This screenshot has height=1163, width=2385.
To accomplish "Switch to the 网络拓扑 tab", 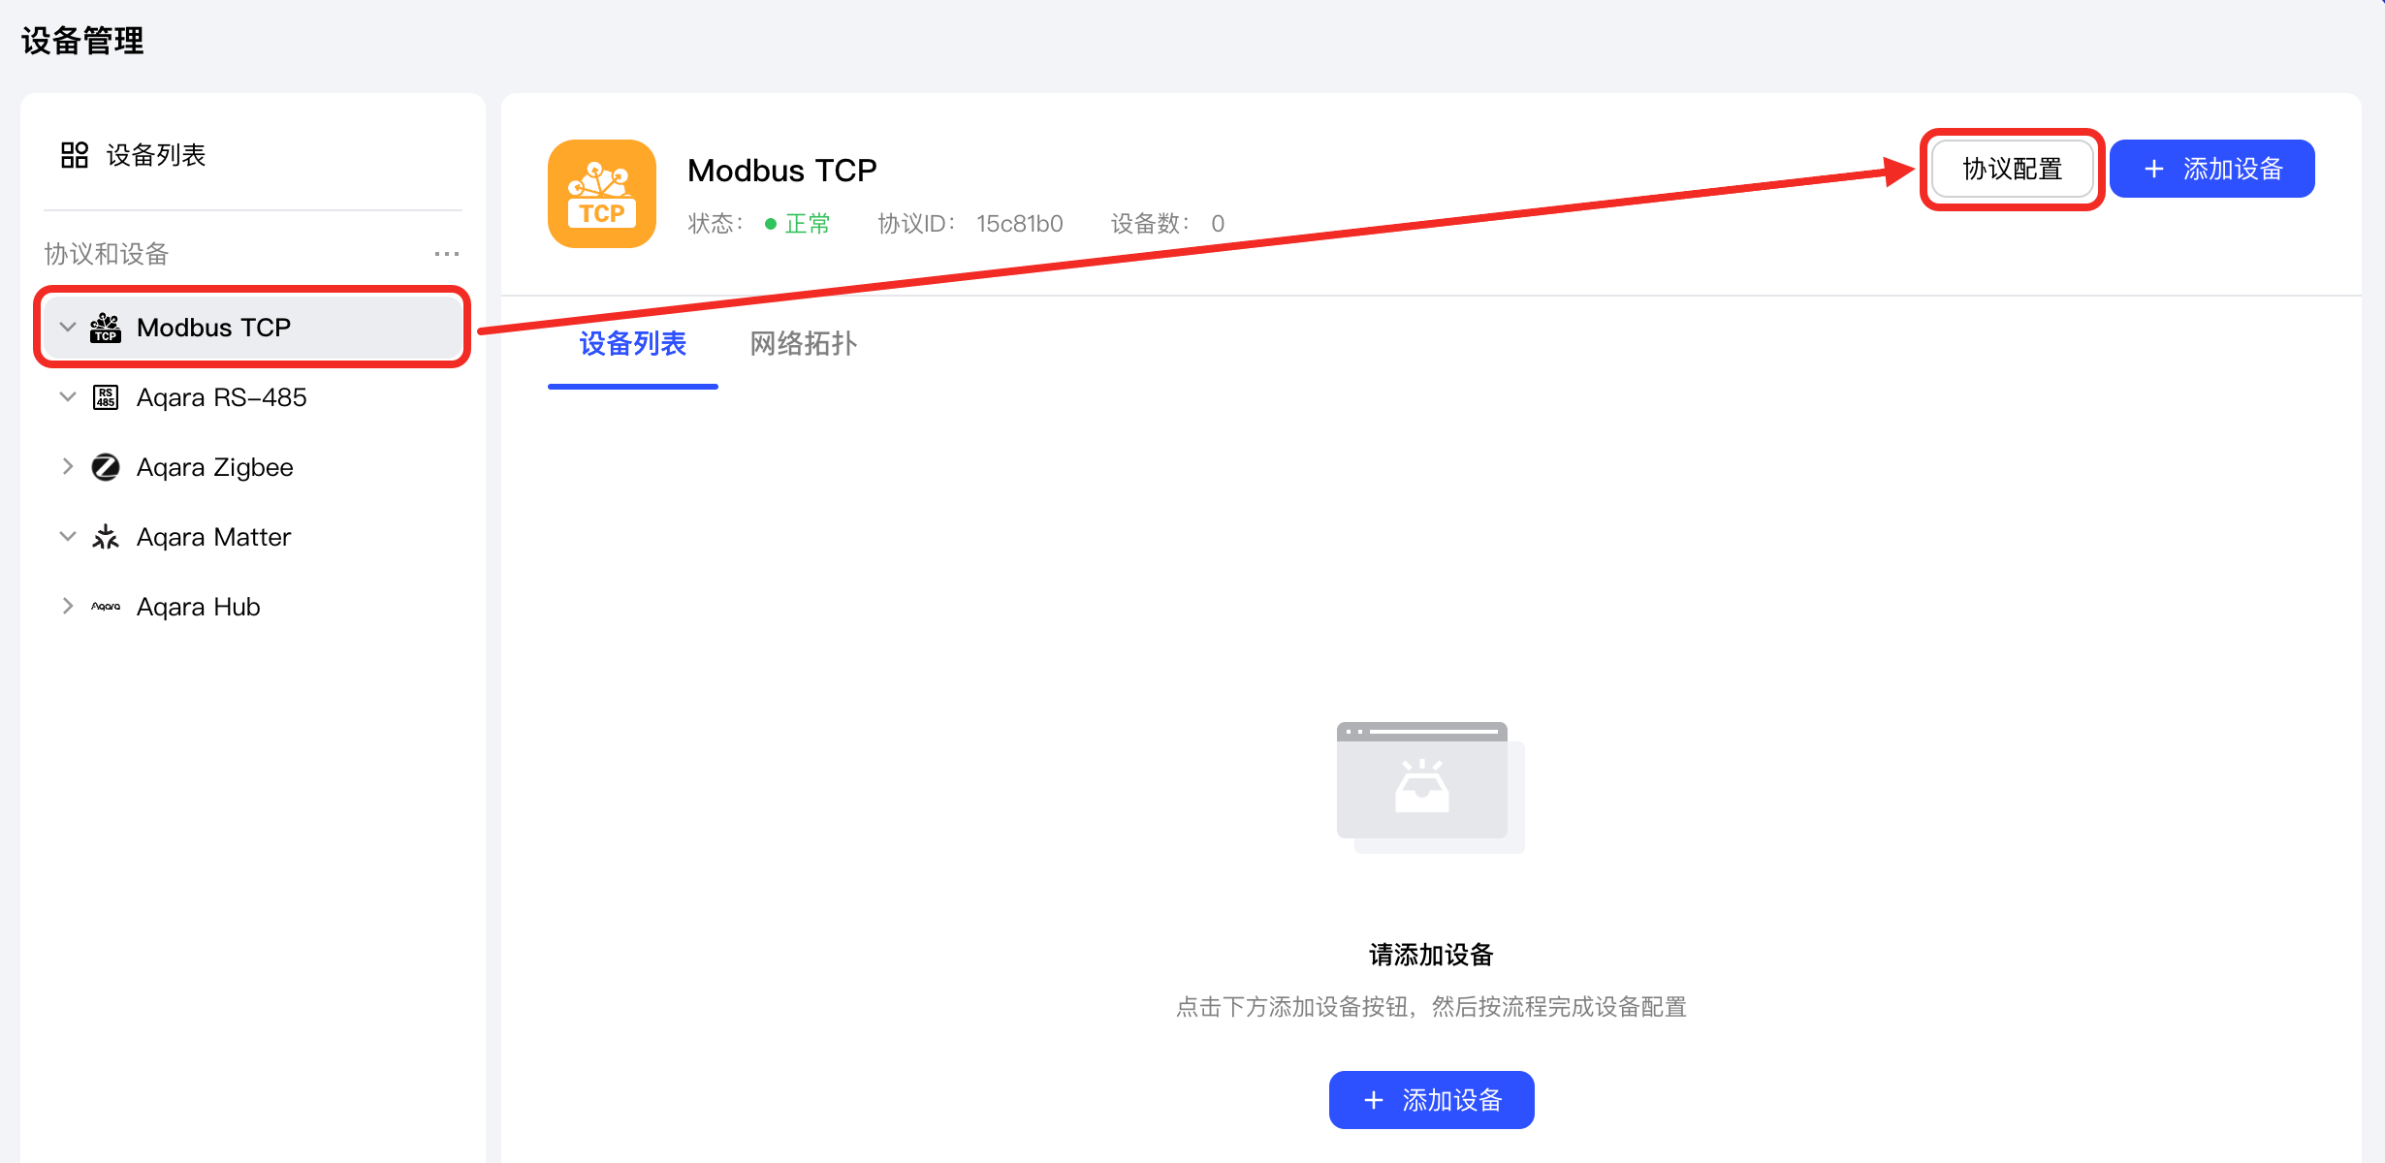I will tap(804, 344).
